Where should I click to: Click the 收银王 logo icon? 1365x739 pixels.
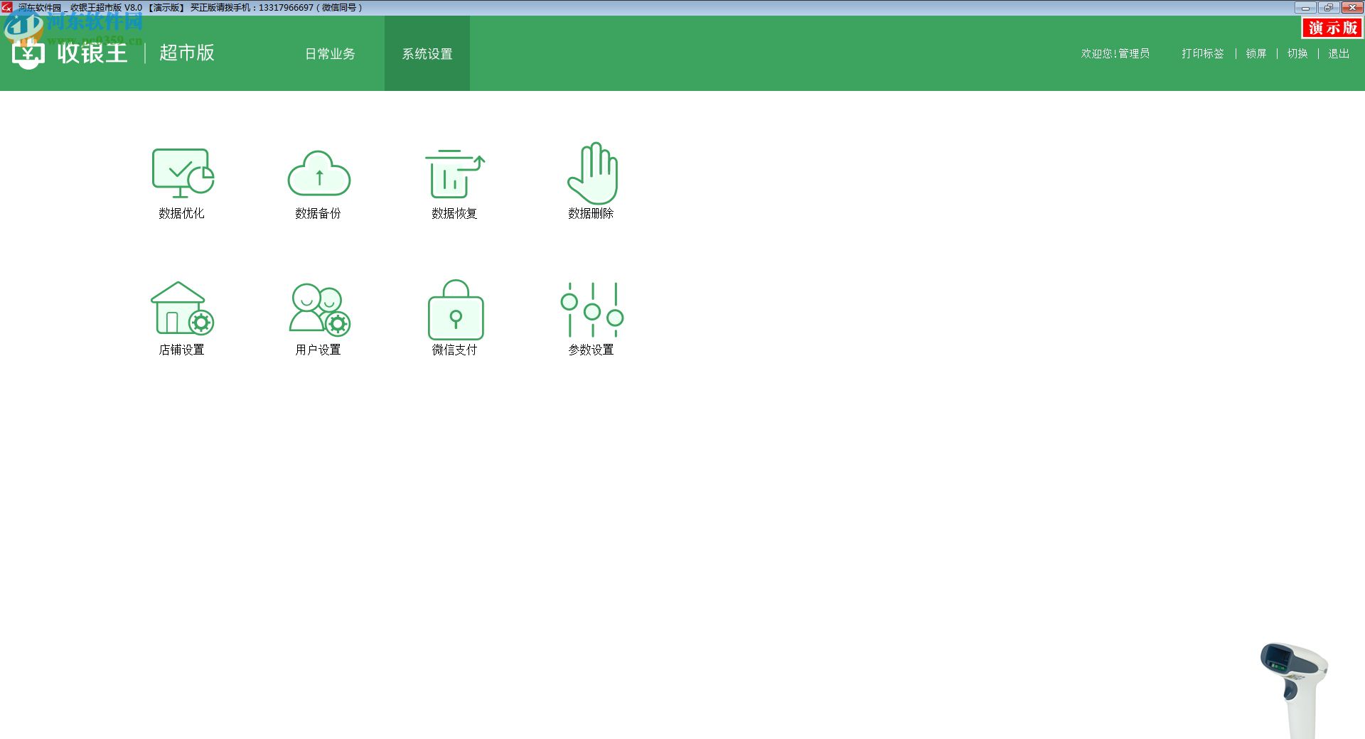click(x=28, y=54)
